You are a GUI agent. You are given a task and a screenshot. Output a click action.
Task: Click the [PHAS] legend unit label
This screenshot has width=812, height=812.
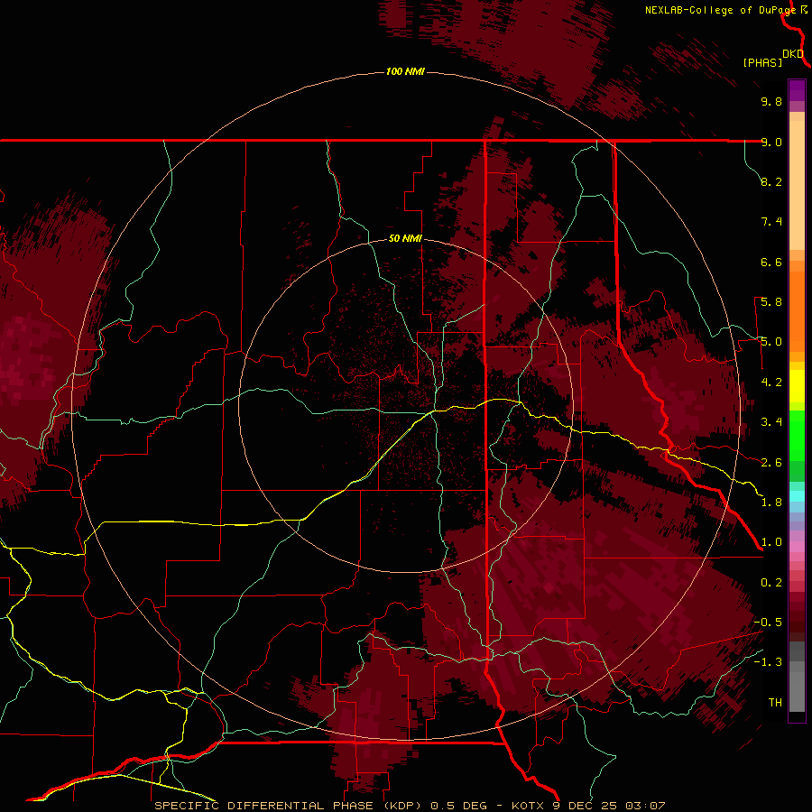[762, 62]
